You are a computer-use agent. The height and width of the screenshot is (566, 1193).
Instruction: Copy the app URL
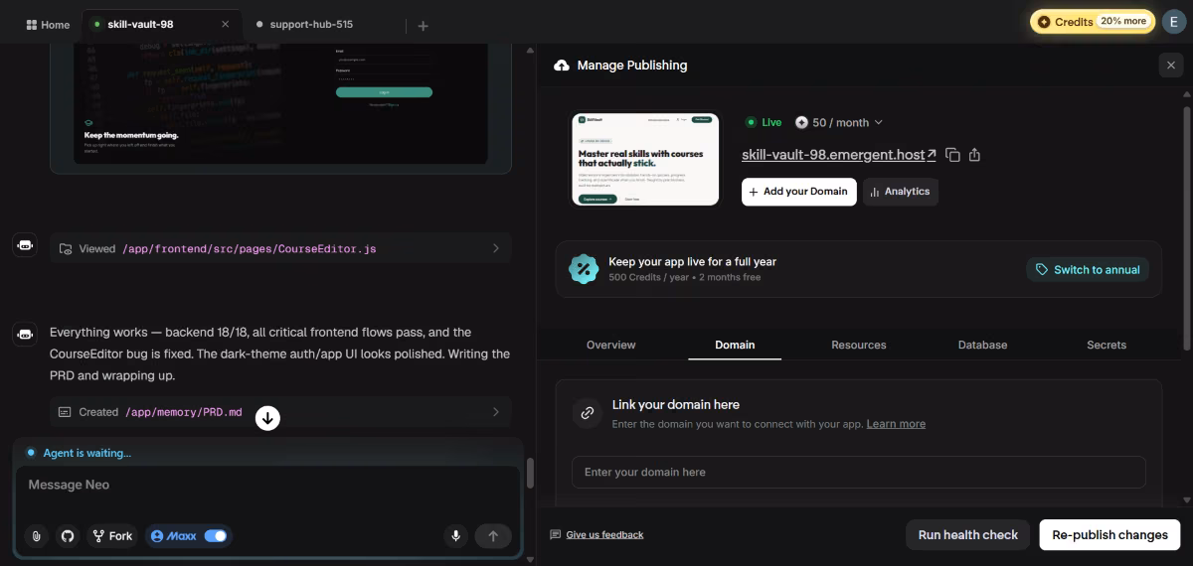(x=952, y=155)
